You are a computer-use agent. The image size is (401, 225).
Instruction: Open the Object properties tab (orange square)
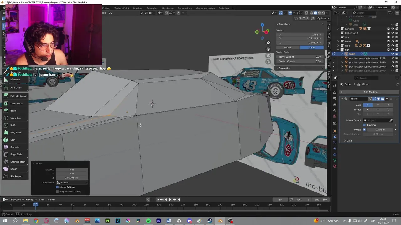(x=335, y=131)
